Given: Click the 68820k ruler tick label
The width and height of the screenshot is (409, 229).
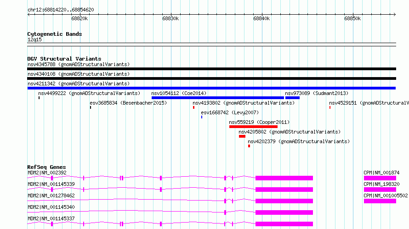Looking at the screenshot, I should pyautogui.click(x=80, y=19).
